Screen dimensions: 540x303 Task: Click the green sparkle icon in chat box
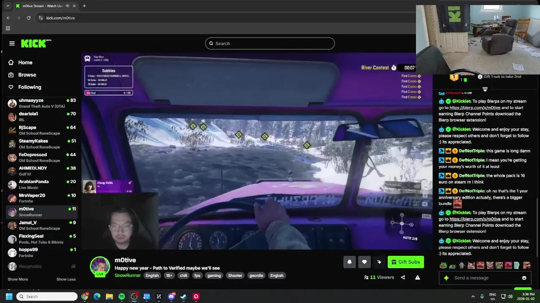(446, 278)
